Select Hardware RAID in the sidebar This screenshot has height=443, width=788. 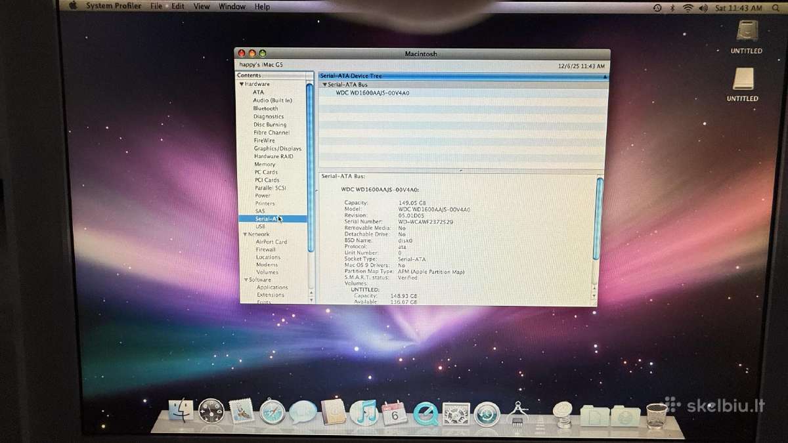(274, 156)
